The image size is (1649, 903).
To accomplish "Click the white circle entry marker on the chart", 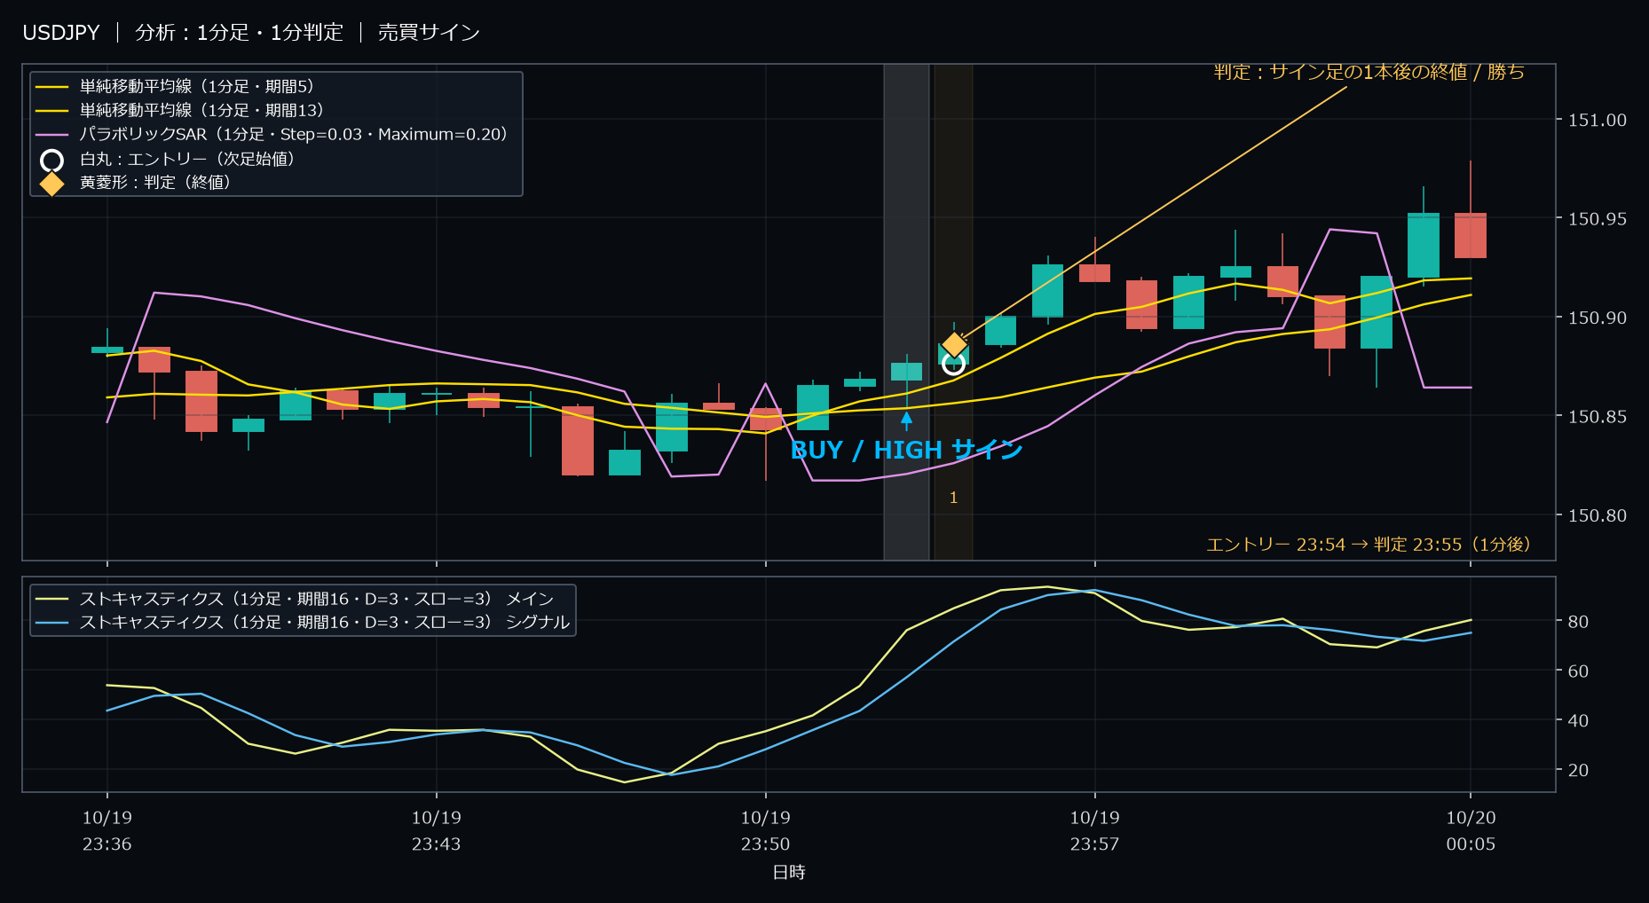I will tap(953, 363).
